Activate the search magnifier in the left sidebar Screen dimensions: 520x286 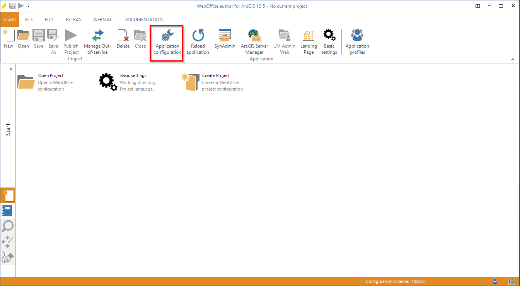click(8, 226)
